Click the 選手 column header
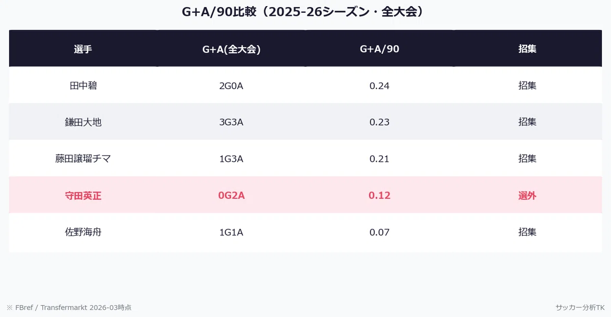 pyautogui.click(x=83, y=49)
